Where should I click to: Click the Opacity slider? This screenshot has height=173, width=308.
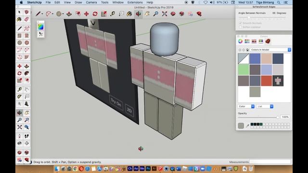pos(258,117)
